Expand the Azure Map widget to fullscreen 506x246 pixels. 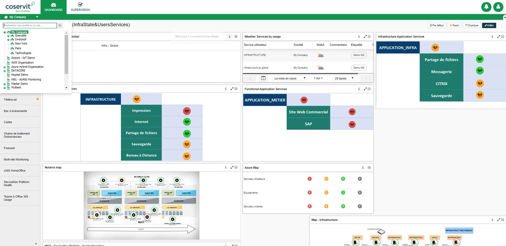pos(369,167)
